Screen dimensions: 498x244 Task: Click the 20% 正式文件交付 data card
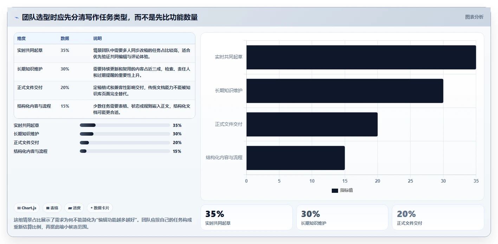[x=438, y=217]
